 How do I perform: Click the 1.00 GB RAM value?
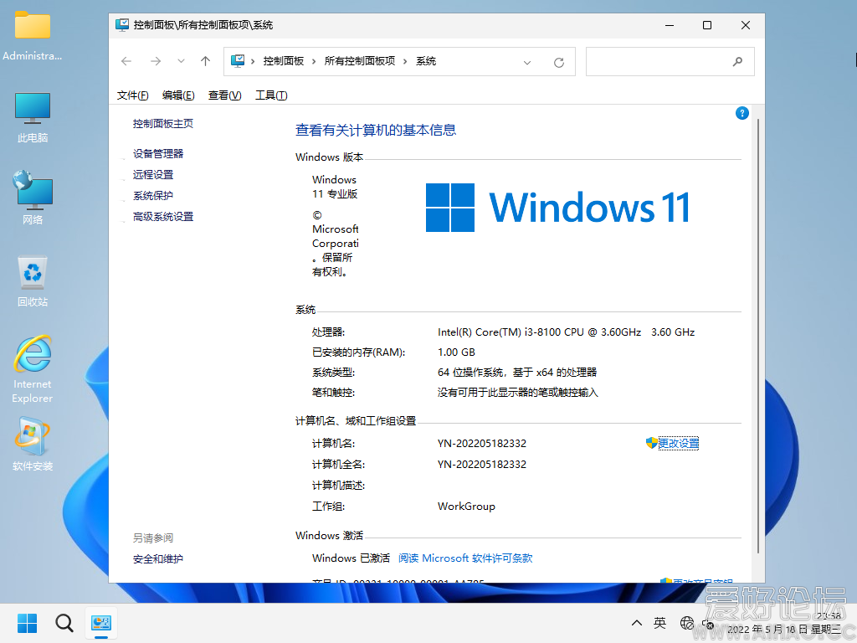pyautogui.click(x=456, y=352)
